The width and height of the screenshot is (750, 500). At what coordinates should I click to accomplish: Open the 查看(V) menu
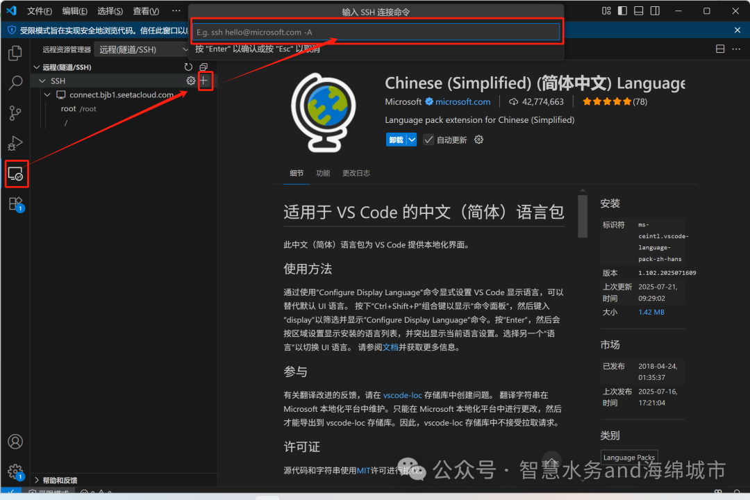click(146, 10)
